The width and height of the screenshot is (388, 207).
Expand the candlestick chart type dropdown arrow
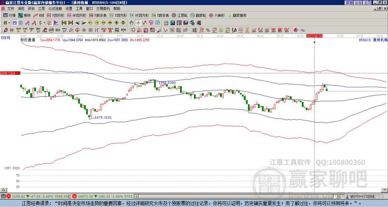point(44,23)
